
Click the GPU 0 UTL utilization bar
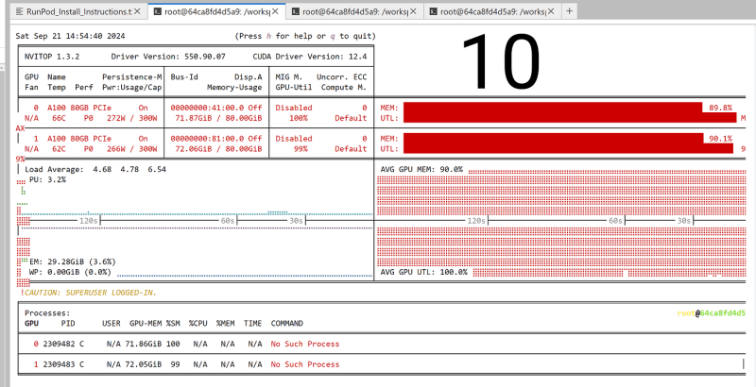[570, 118]
